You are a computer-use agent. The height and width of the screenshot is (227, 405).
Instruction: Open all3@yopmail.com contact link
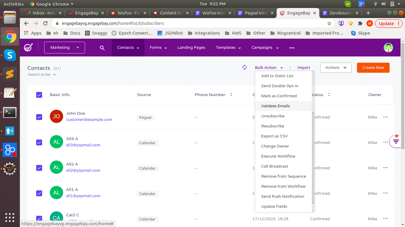click(83, 145)
